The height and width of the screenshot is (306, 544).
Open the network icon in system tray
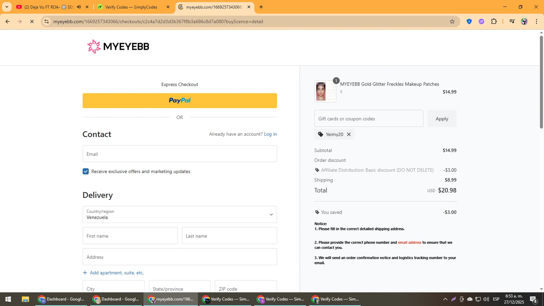[x=478, y=299]
